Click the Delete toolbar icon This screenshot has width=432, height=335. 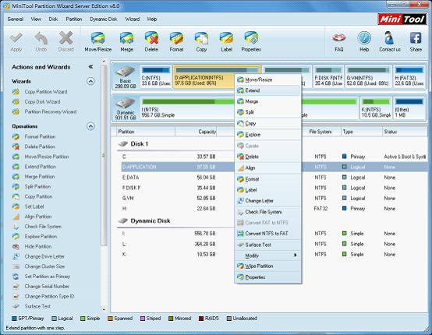(x=151, y=41)
